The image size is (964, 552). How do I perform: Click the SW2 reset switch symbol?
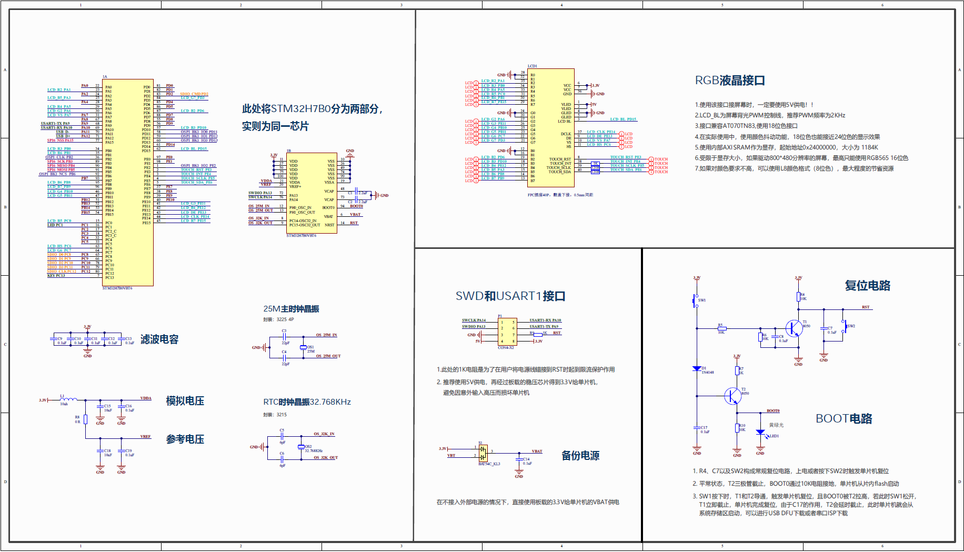pyautogui.click(x=844, y=326)
